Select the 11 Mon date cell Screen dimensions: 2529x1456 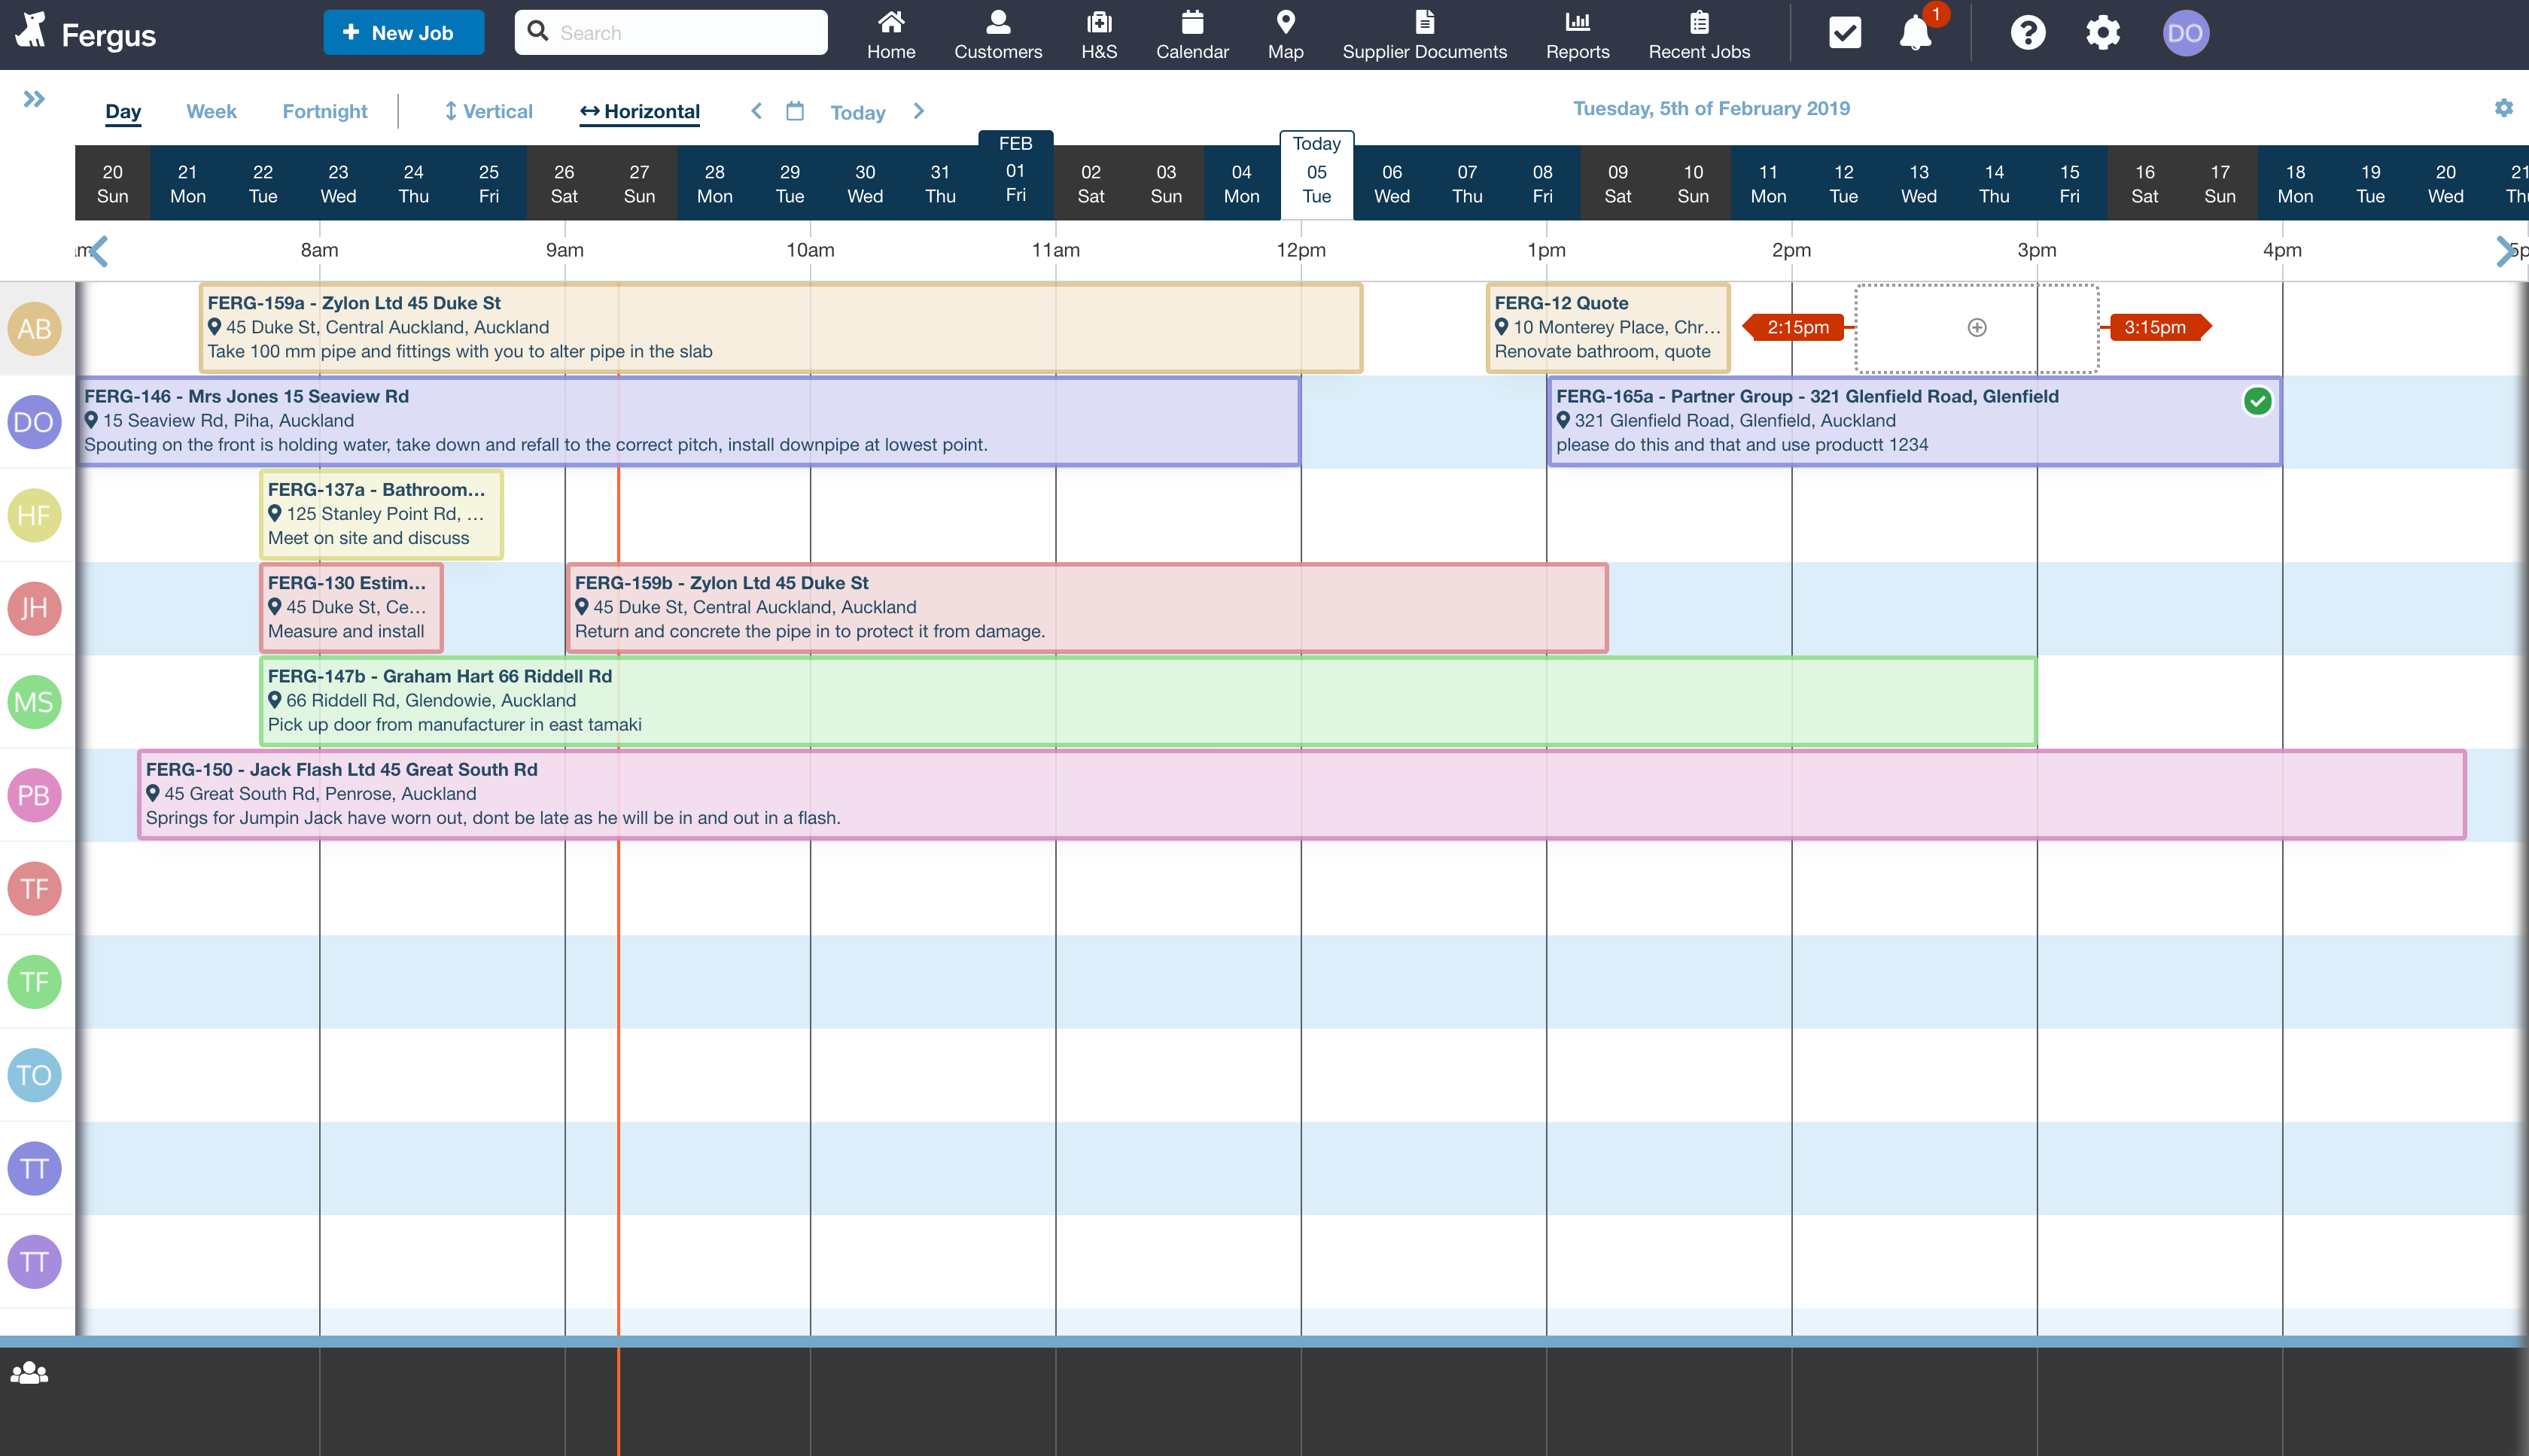pos(1768,184)
